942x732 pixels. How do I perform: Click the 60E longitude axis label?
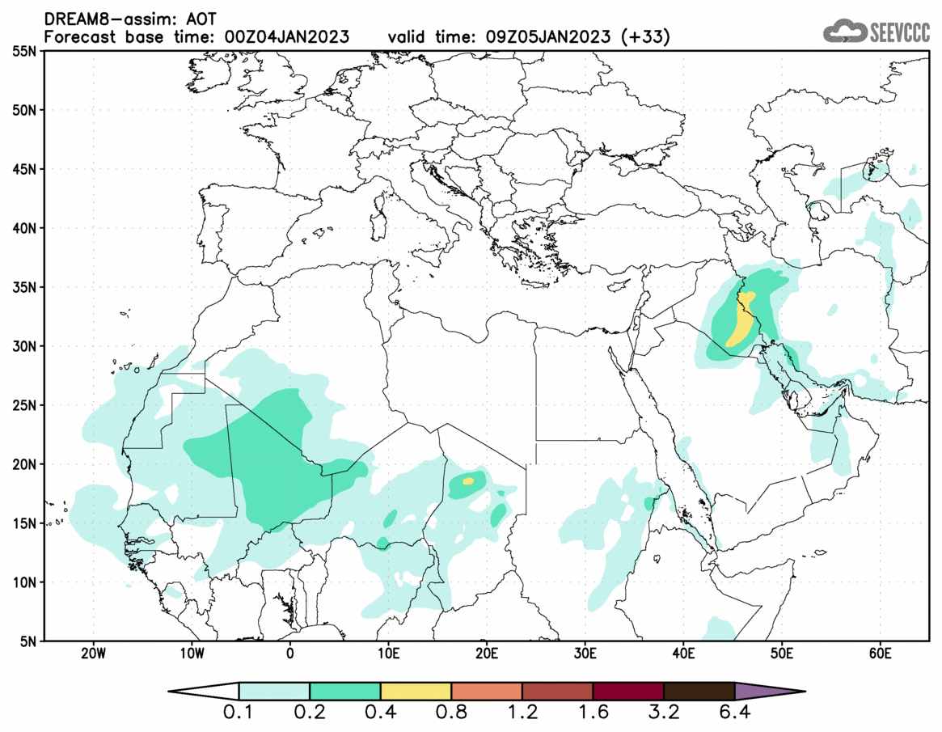pos(880,654)
